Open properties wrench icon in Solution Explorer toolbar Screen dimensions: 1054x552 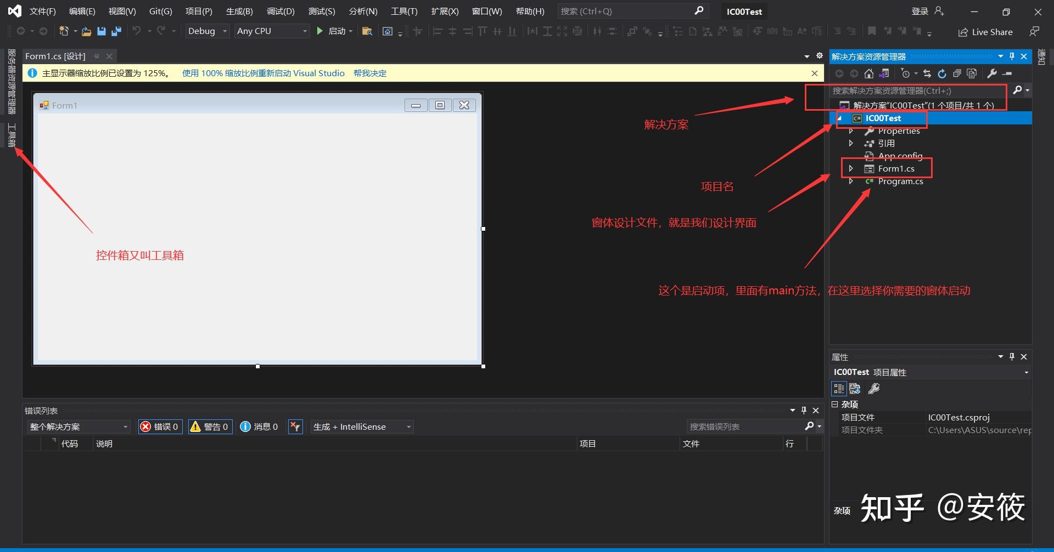click(992, 73)
